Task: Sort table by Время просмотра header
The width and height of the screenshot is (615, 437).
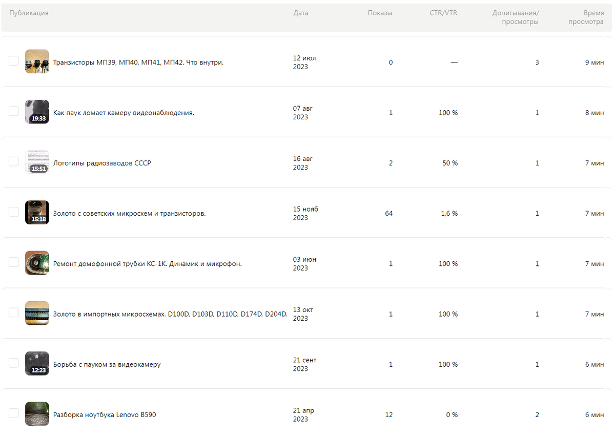Action: click(586, 17)
